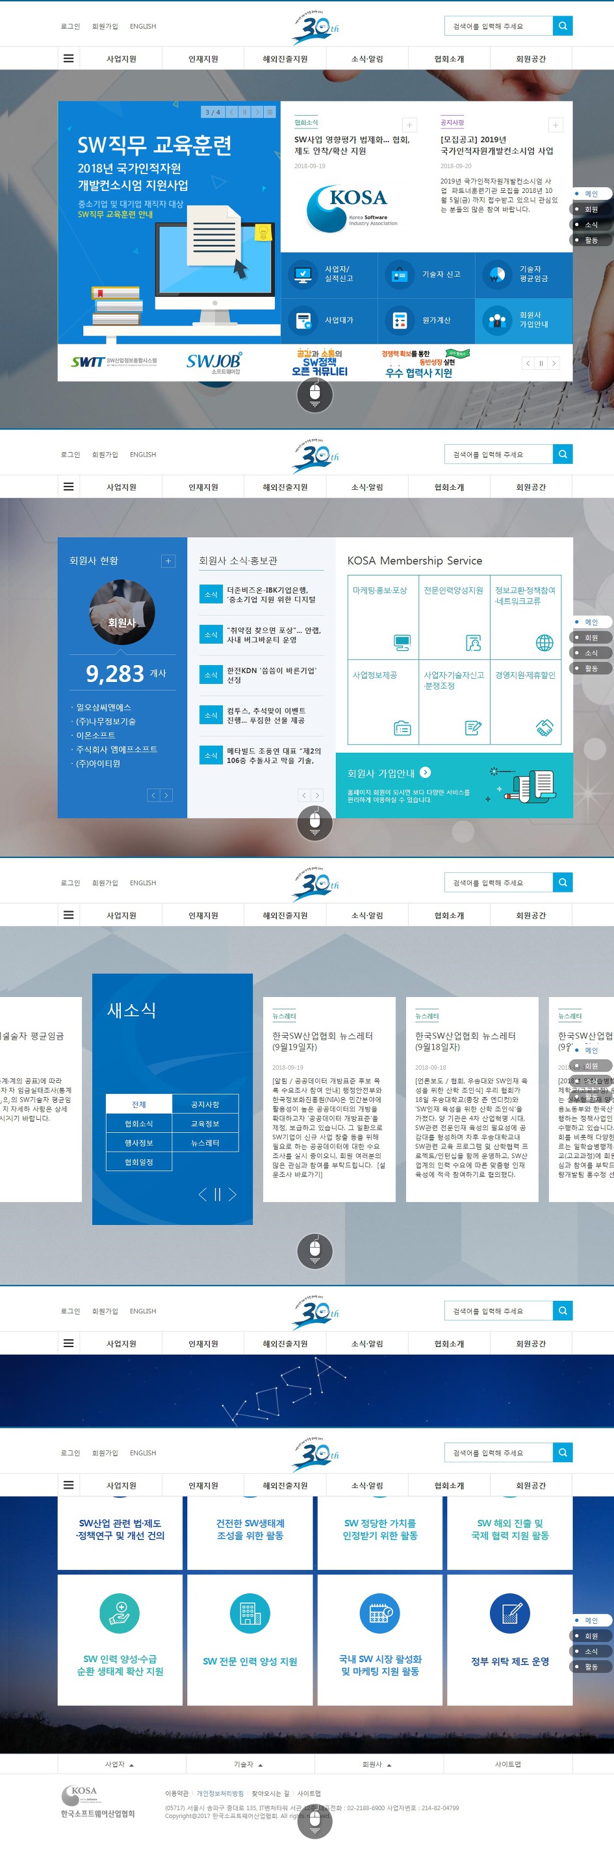614x1855 pixels.
Task: Select the 전체 filter in 새소식
Action: [138, 1104]
